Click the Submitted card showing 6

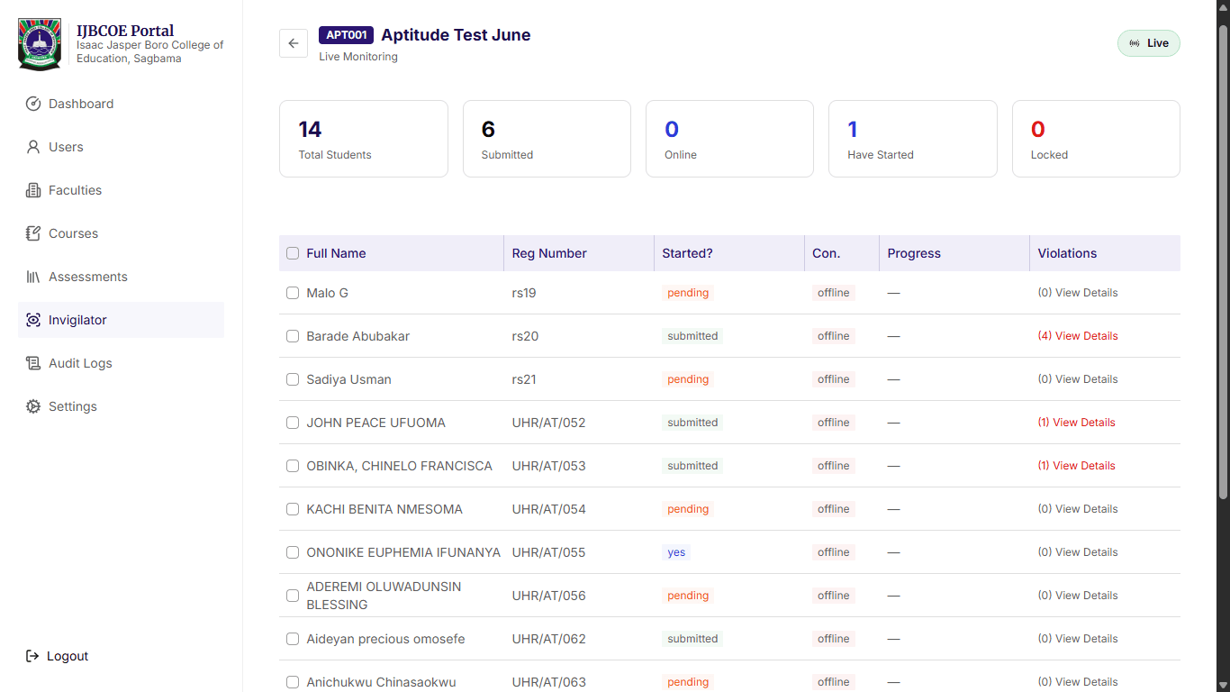tap(547, 139)
